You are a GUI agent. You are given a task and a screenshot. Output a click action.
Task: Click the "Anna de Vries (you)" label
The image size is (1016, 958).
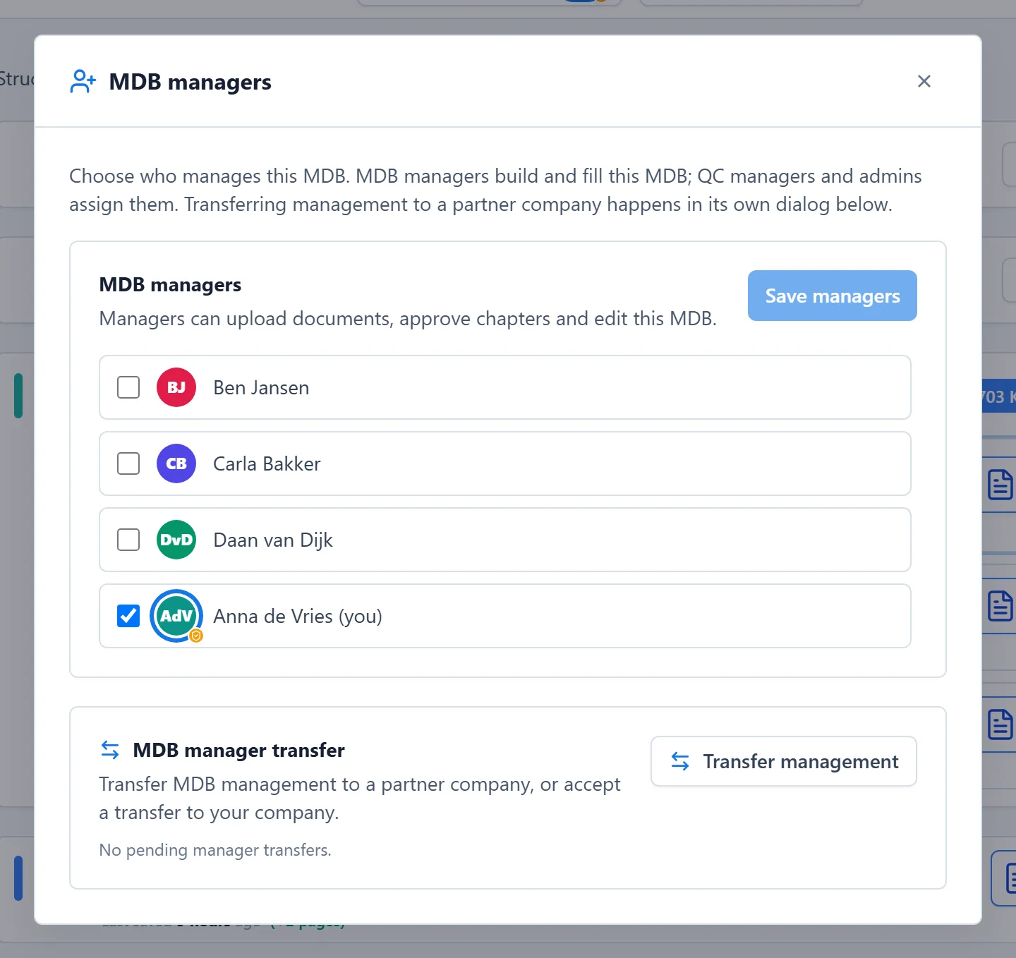298,617
